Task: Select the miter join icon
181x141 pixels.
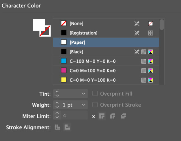Action: tap(102, 116)
